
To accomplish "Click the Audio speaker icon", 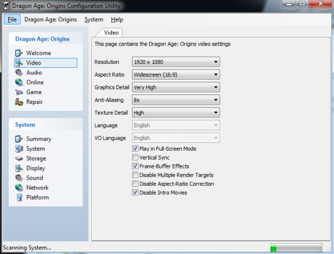I will [19, 73].
